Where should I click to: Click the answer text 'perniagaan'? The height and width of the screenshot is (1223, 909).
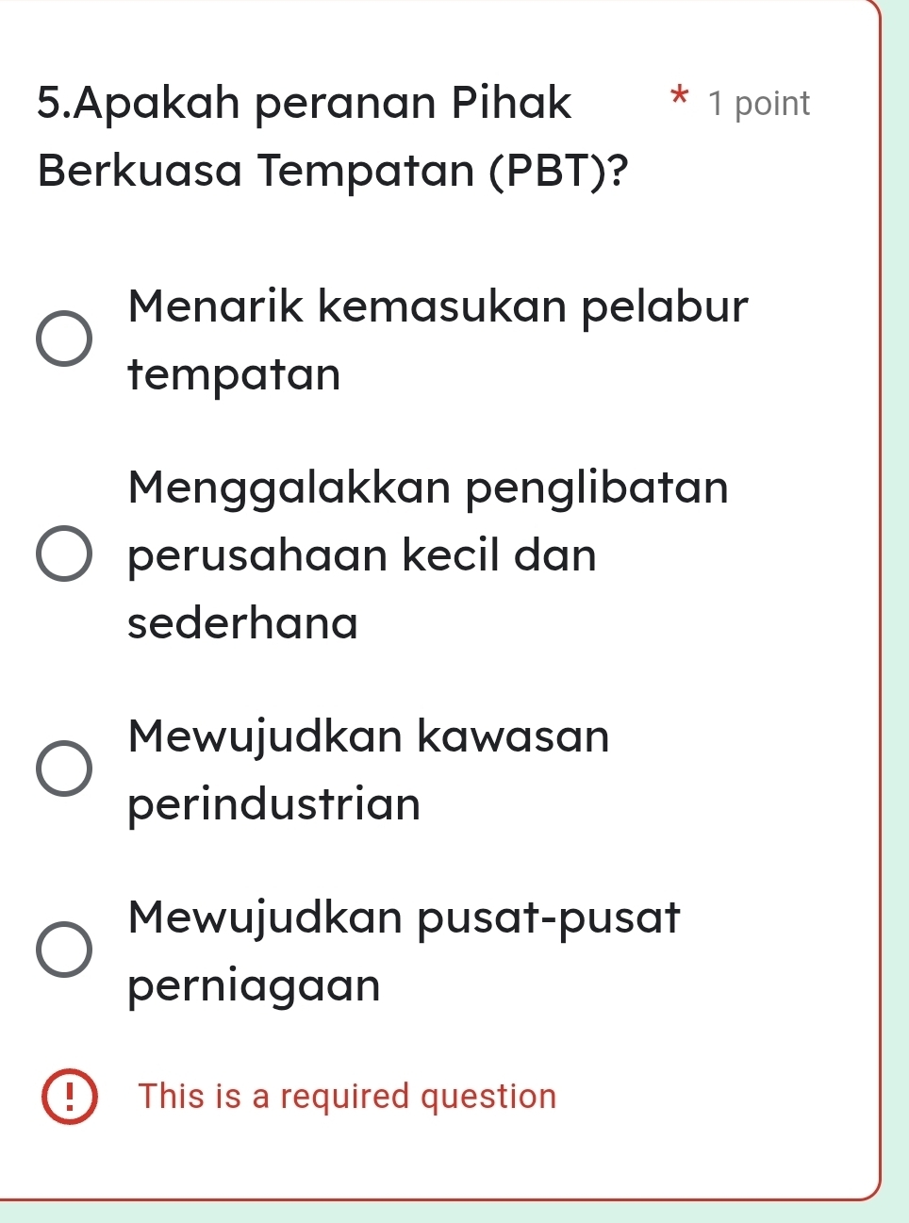click(255, 985)
